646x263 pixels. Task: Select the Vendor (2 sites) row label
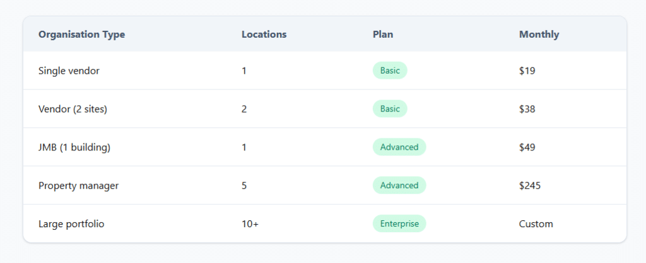pyautogui.click(x=73, y=109)
